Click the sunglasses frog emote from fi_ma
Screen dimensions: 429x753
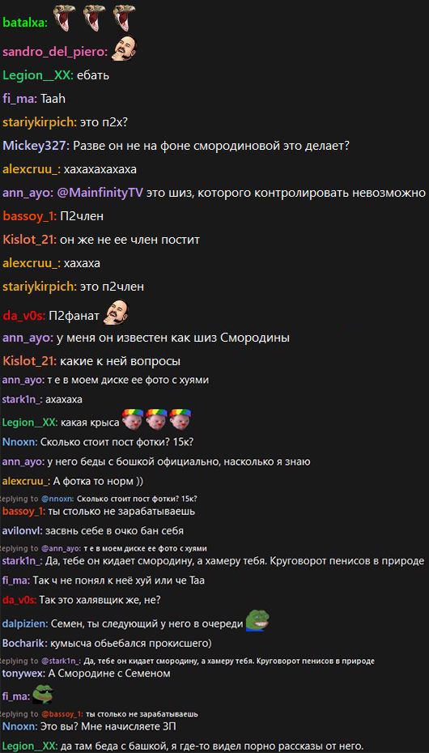click(x=41, y=693)
